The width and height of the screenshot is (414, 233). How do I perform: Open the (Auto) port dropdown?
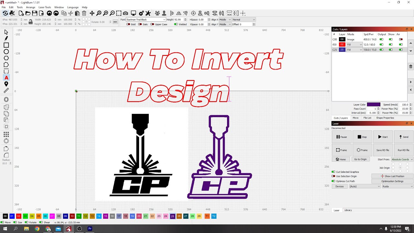(365, 186)
